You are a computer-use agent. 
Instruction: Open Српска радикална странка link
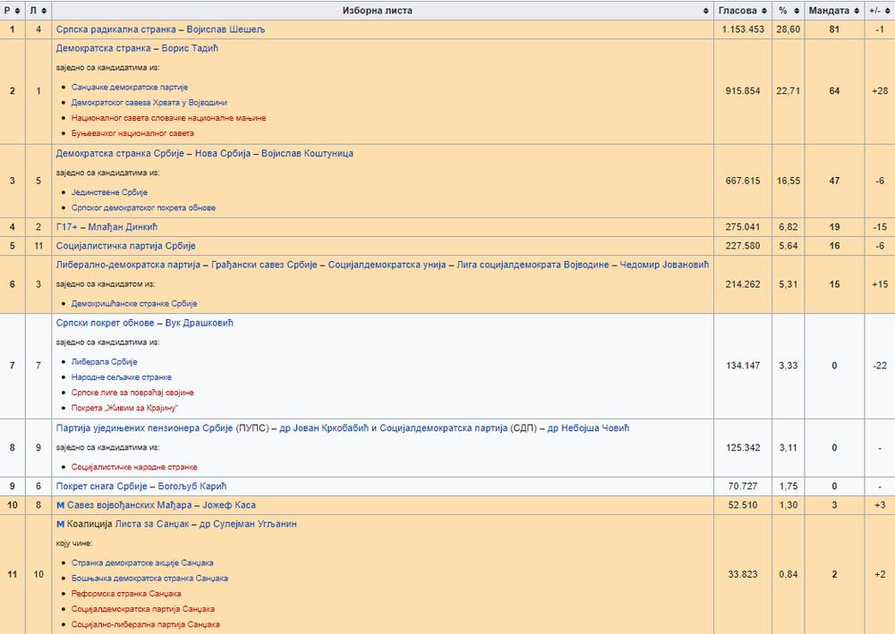(x=112, y=30)
